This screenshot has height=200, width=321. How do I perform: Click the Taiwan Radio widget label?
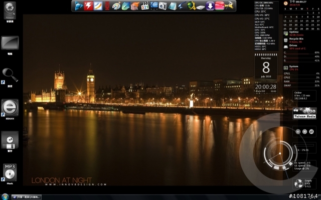pos(304,116)
